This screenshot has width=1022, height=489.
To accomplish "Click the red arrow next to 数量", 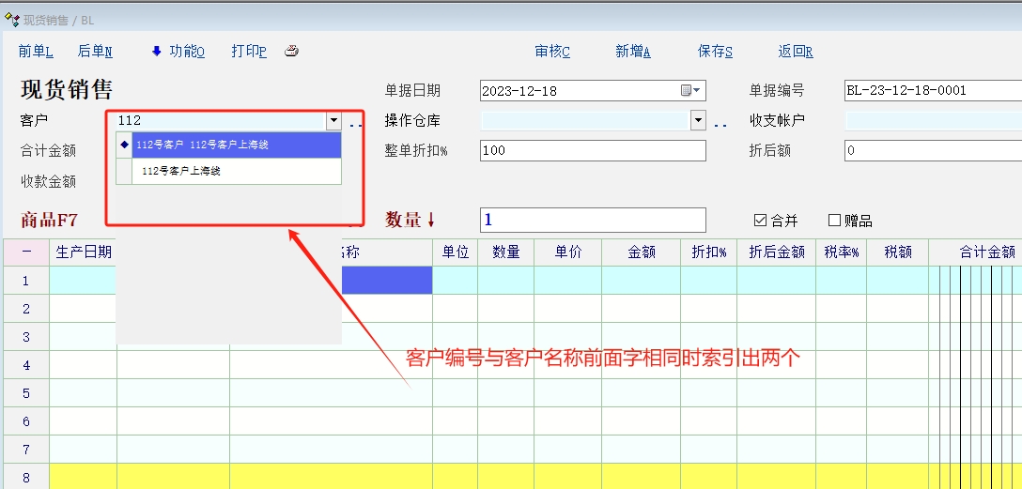I will [432, 221].
